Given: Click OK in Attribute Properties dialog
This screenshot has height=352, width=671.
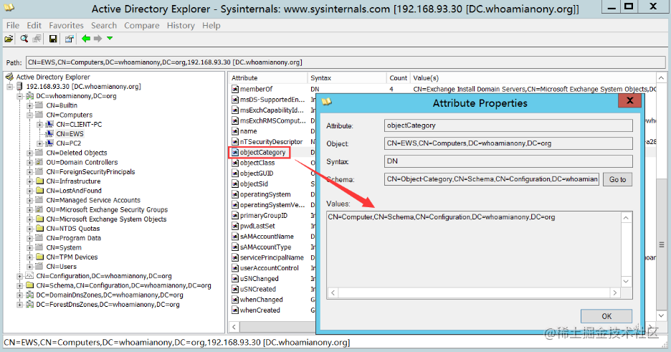Looking at the screenshot, I should coord(606,316).
